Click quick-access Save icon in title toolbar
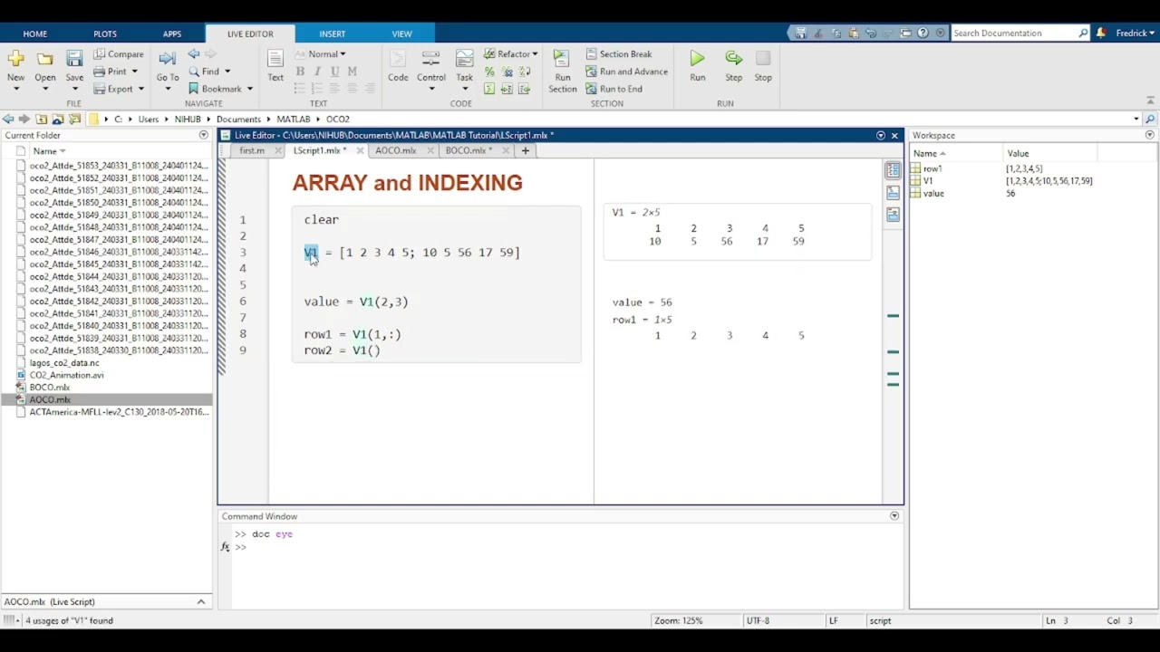The image size is (1160, 652). (800, 33)
